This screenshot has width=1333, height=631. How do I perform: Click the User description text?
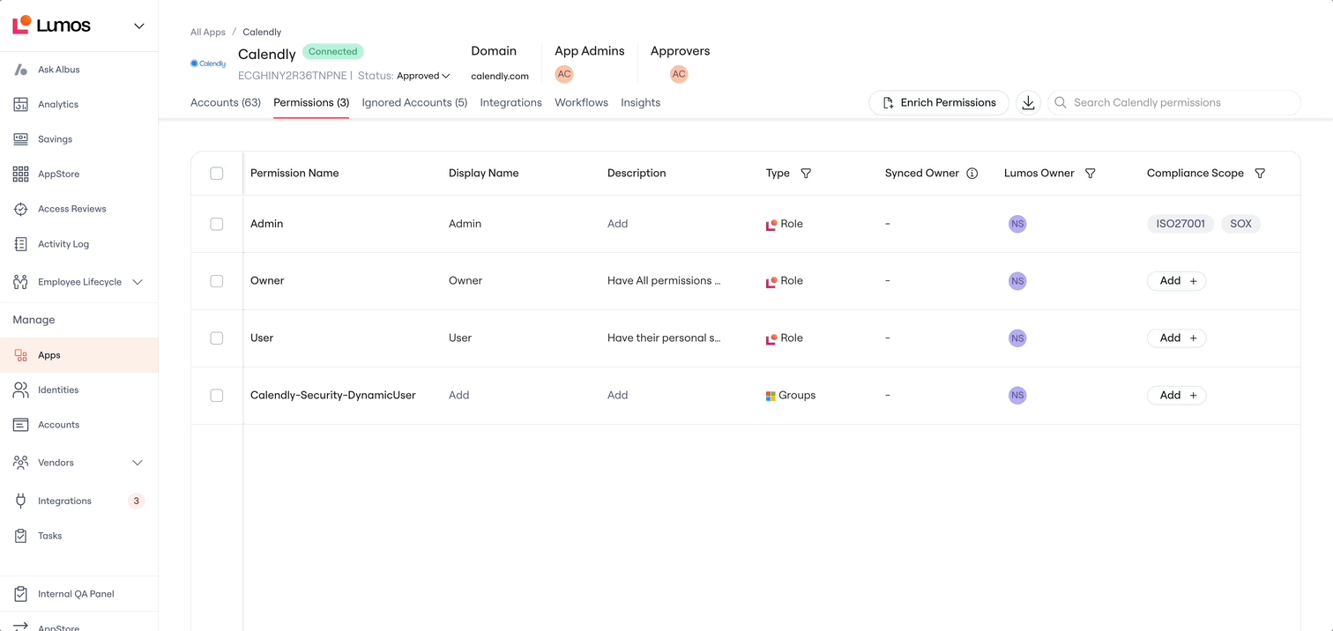[x=664, y=338]
